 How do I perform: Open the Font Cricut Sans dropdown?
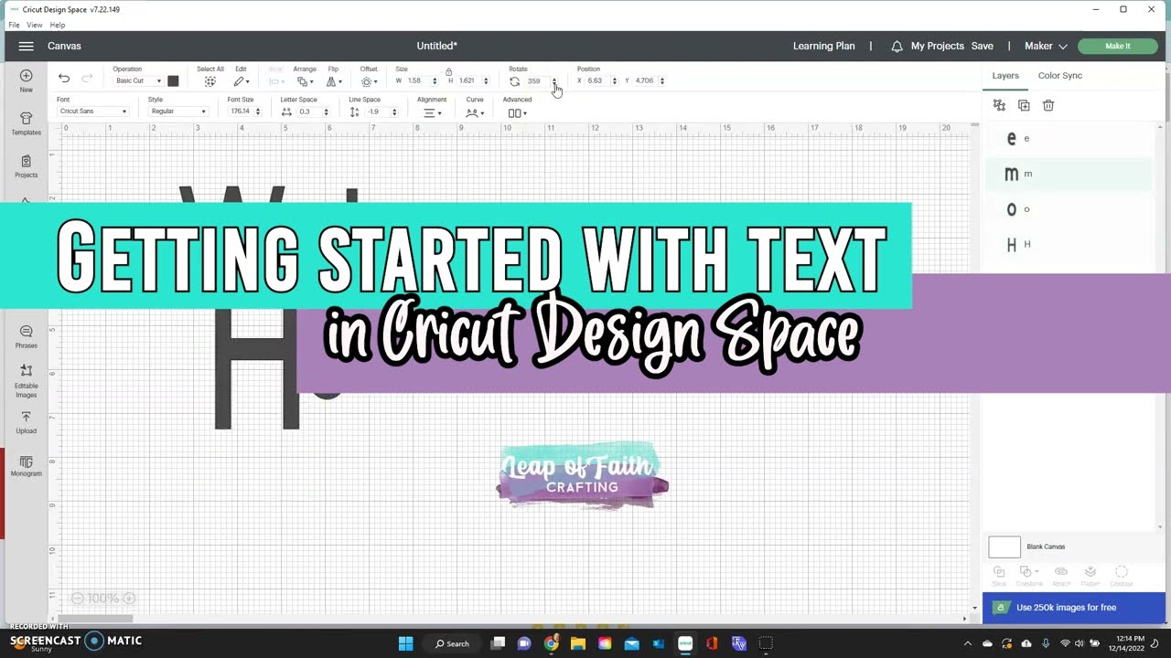92,111
